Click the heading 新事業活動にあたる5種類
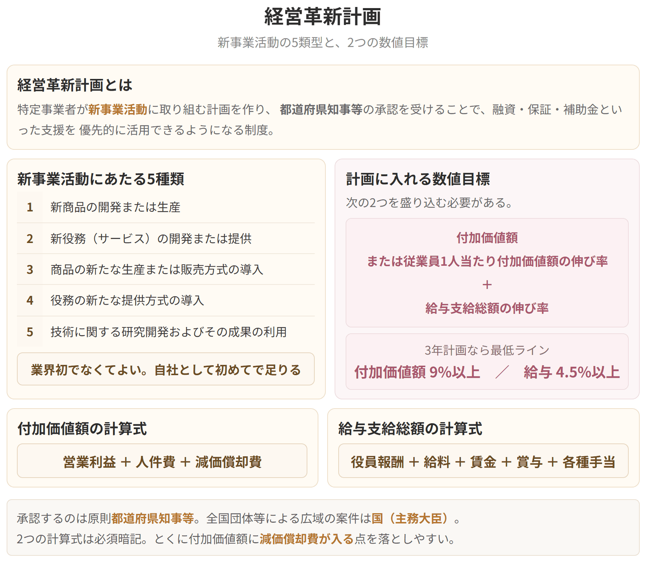This screenshot has width=646, height=562. 100,179
